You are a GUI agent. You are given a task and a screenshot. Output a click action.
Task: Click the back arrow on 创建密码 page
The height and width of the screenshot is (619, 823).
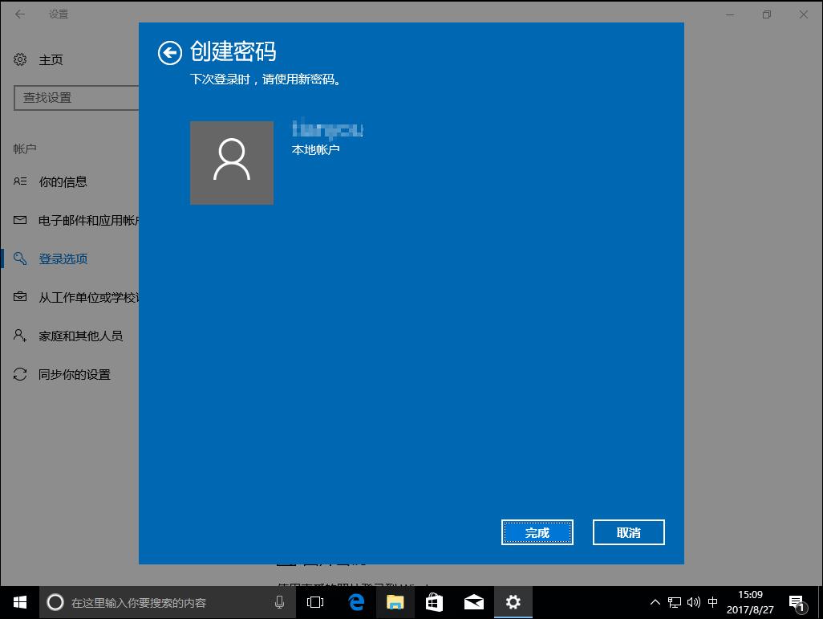[170, 52]
